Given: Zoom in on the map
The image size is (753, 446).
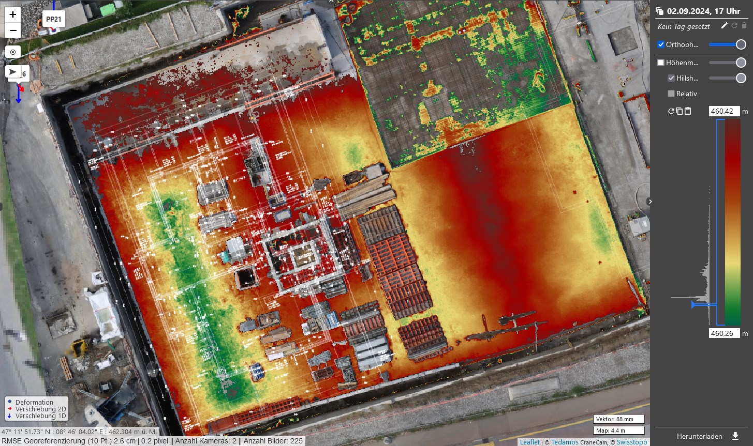Looking at the screenshot, I should tap(12, 14).
